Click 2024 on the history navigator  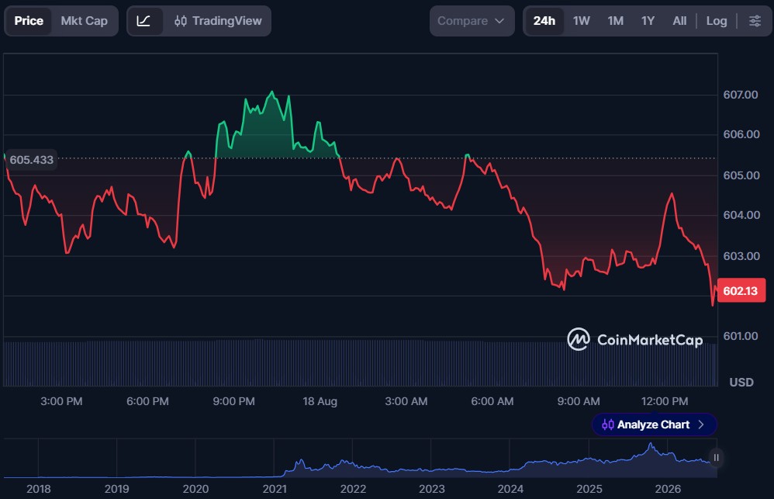coord(510,489)
